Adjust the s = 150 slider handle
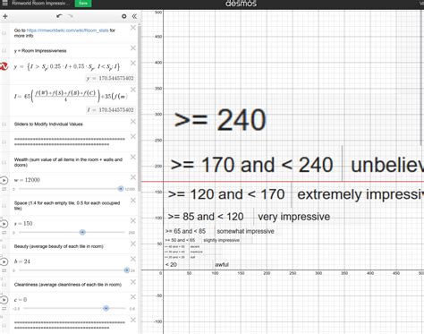Viewport: 424px width, 334px height. click(x=82, y=232)
